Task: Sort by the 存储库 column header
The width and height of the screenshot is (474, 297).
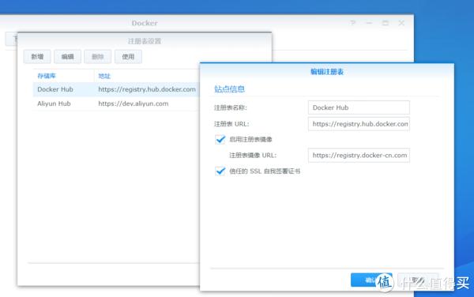Action: (47, 76)
